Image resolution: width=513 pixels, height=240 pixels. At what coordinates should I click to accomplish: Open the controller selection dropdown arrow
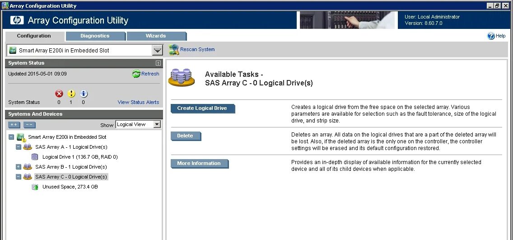click(x=158, y=51)
